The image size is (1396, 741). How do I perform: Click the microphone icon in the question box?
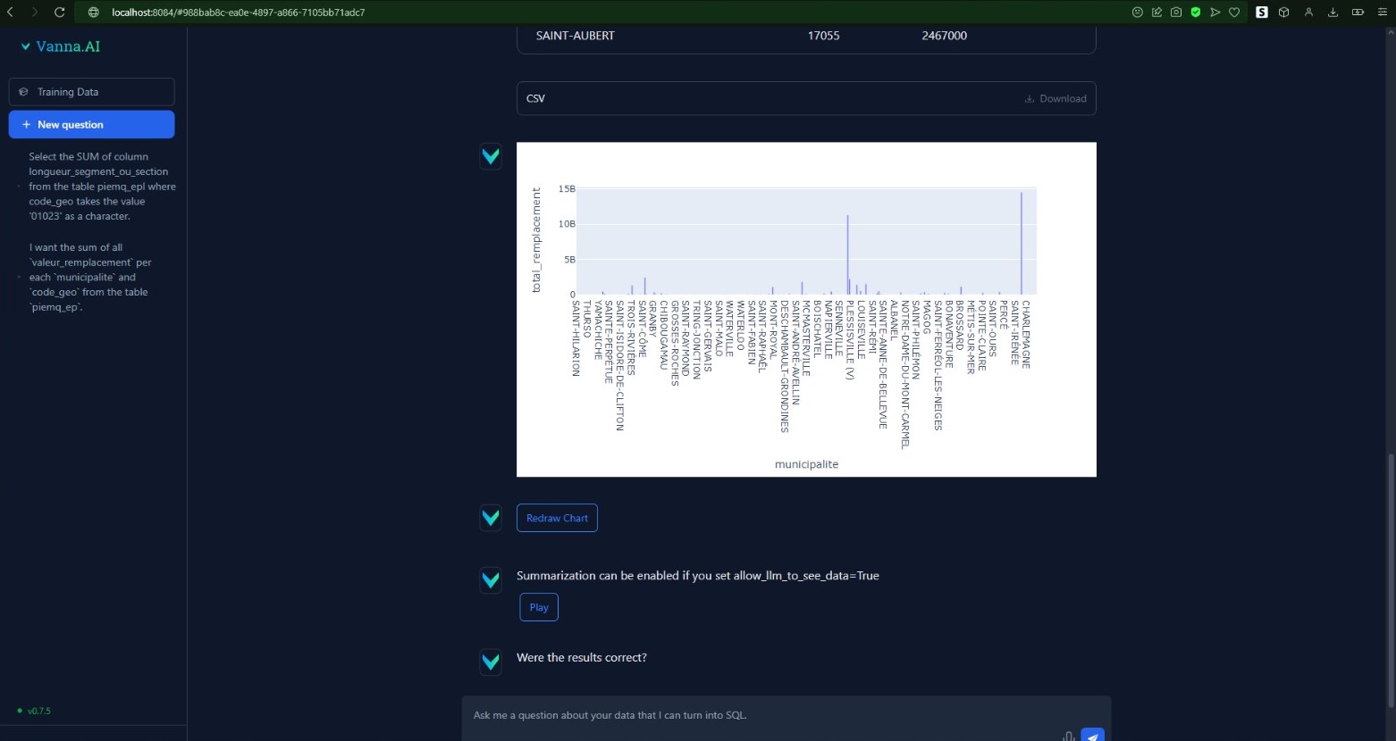[x=1068, y=736]
